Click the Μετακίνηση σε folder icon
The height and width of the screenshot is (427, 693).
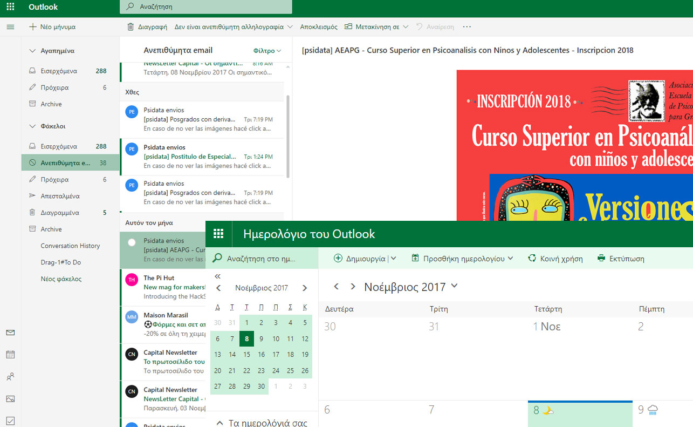coord(348,26)
